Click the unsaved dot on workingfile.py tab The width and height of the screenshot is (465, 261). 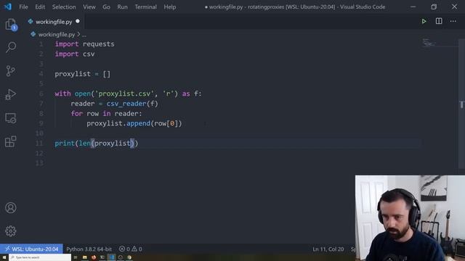click(x=78, y=21)
